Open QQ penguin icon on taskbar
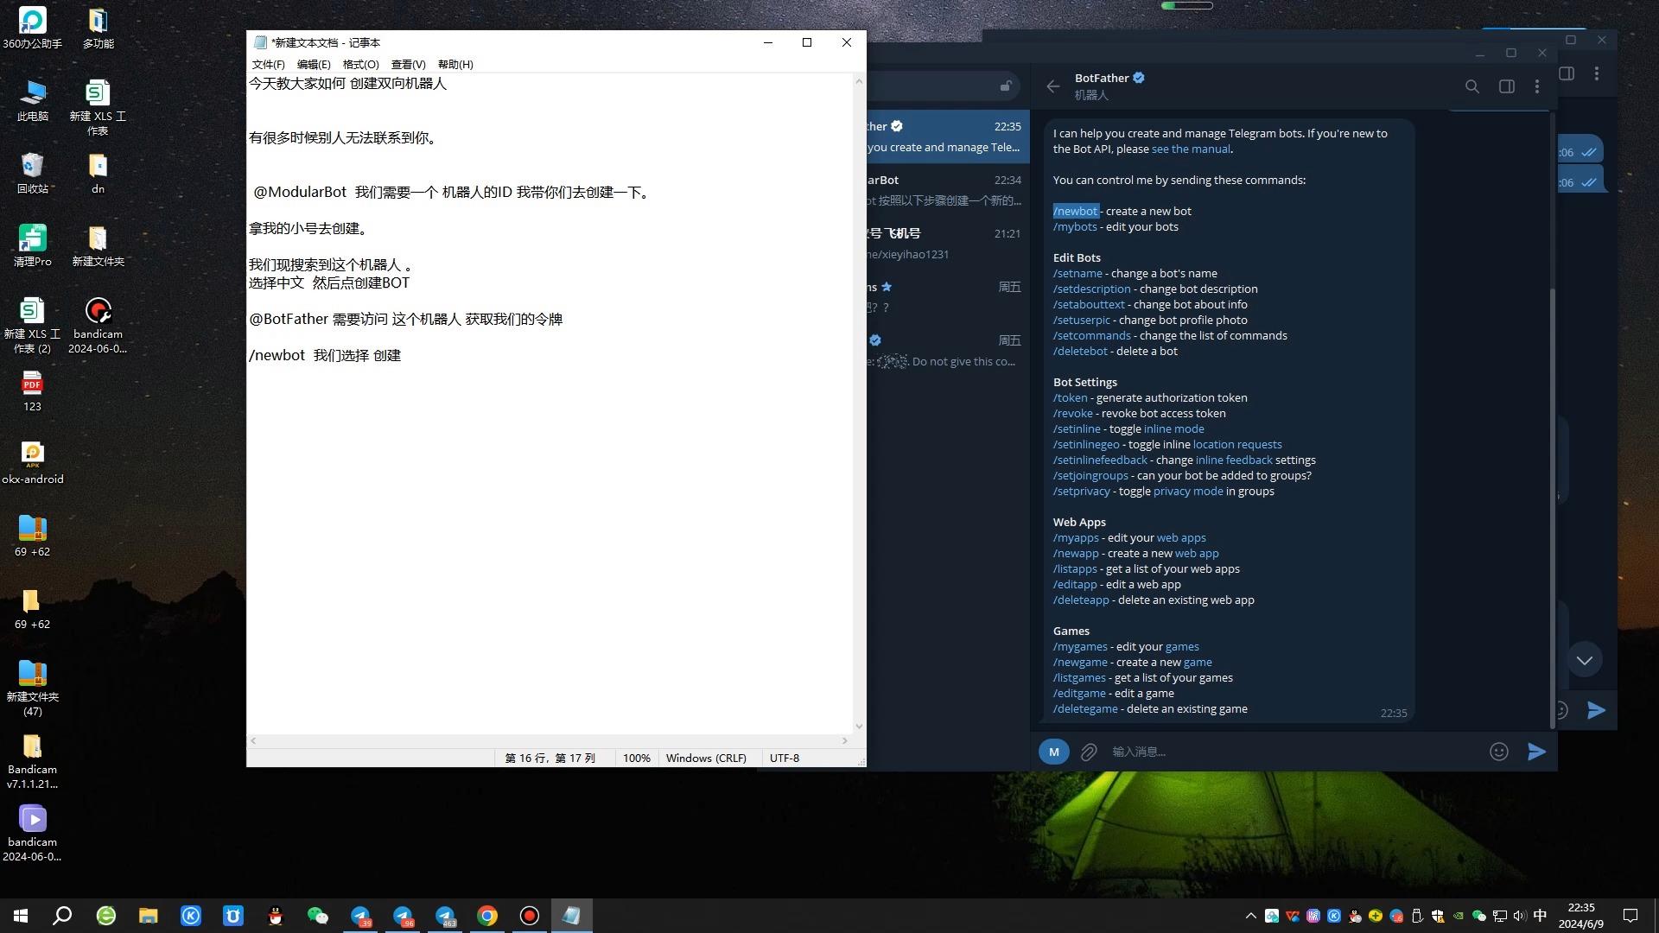Image resolution: width=1659 pixels, height=933 pixels. point(276,916)
